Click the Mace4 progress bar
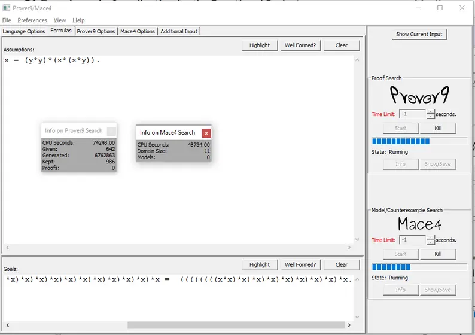The image size is (475, 335). [419, 267]
